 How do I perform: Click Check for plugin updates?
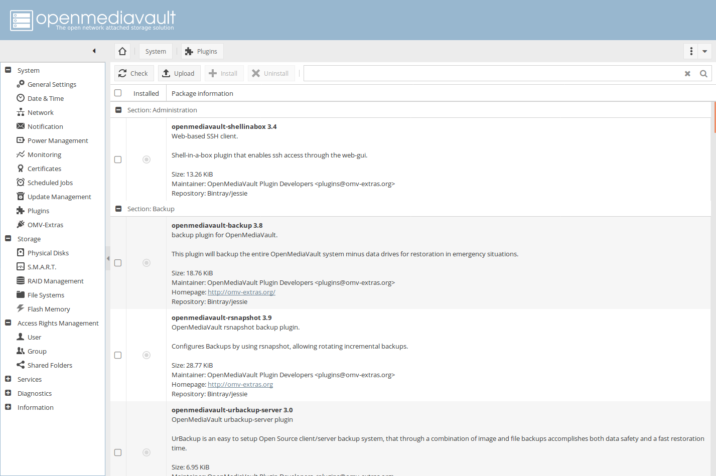(133, 73)
